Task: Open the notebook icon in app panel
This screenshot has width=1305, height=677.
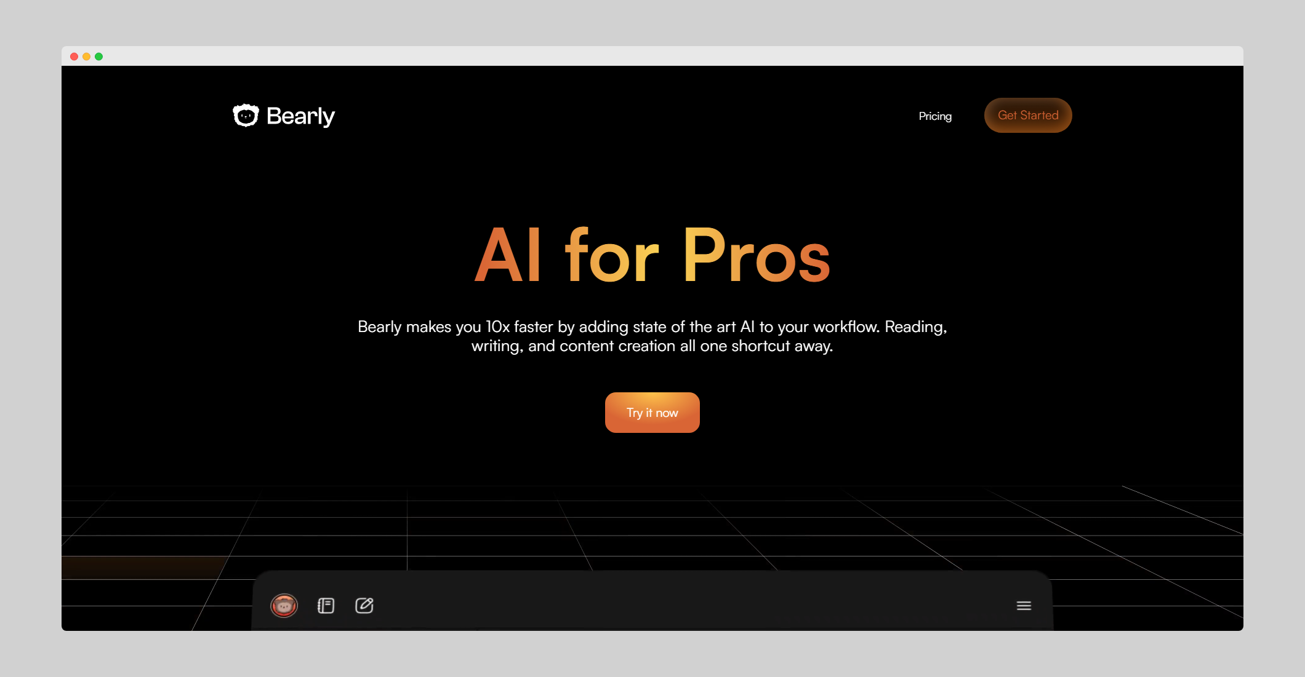Action: [x=326, y=606]
